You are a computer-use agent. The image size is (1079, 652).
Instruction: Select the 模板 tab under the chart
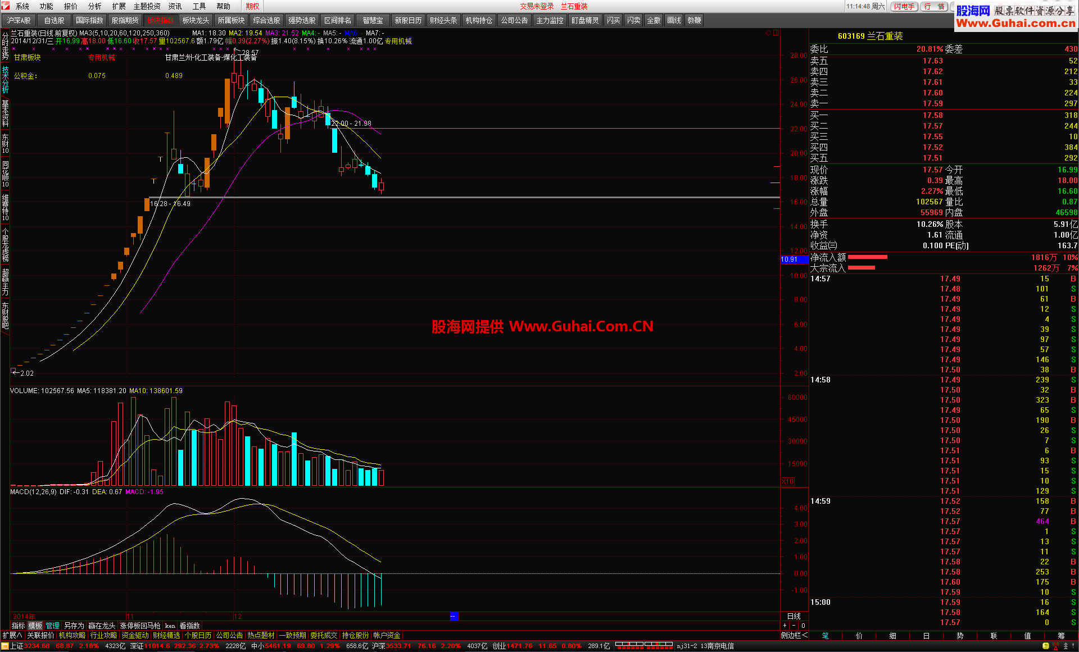coord(35,626)
